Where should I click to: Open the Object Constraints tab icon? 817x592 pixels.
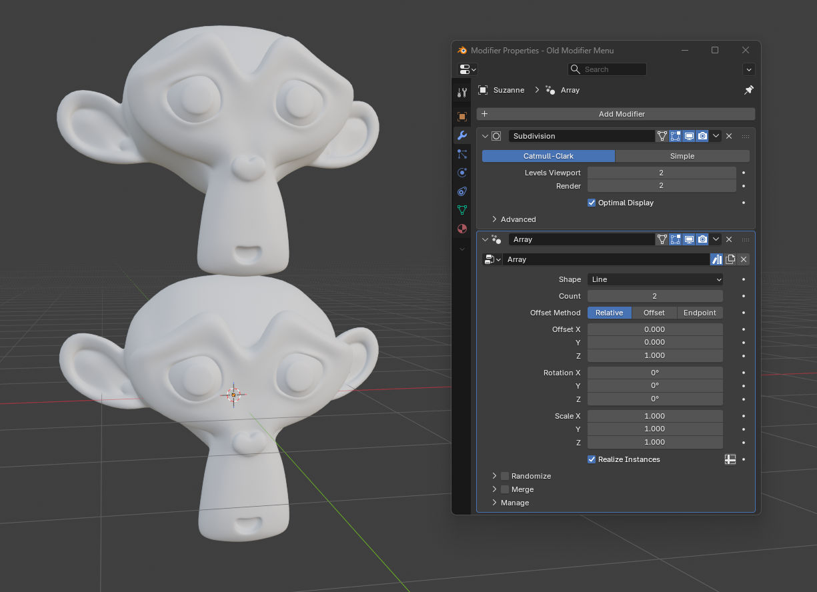[x=462, y=191]
